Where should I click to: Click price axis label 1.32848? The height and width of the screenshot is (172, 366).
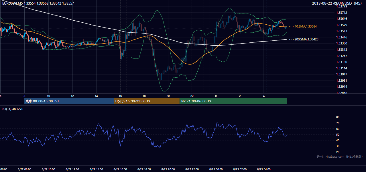[x=341, y=93]
